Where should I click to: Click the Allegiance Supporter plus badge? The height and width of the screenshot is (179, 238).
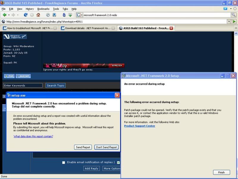point(15,36)
